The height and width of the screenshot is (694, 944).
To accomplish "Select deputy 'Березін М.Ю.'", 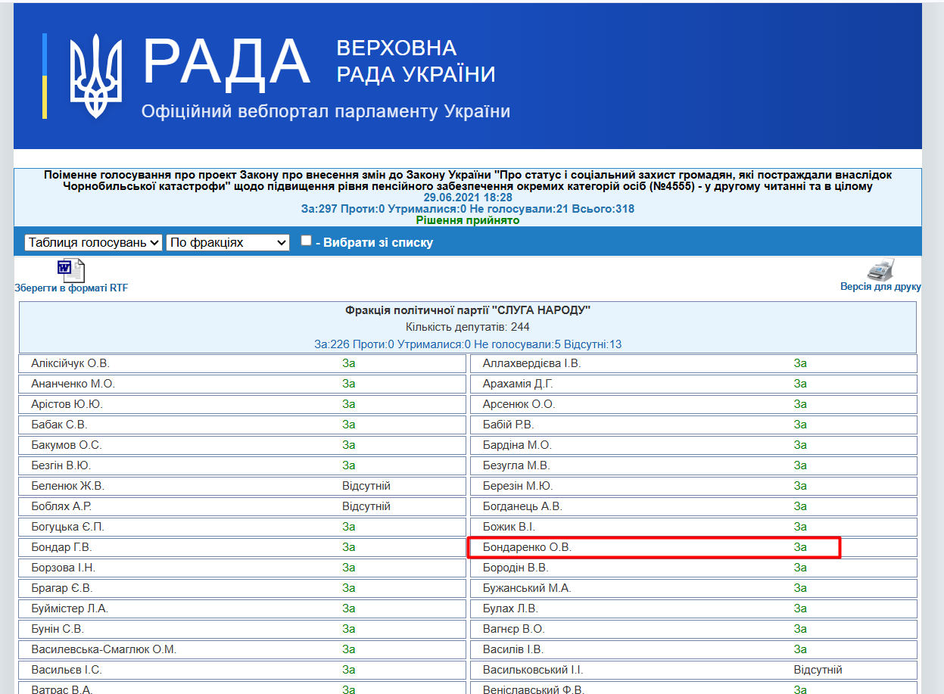I will click(518, 486).
